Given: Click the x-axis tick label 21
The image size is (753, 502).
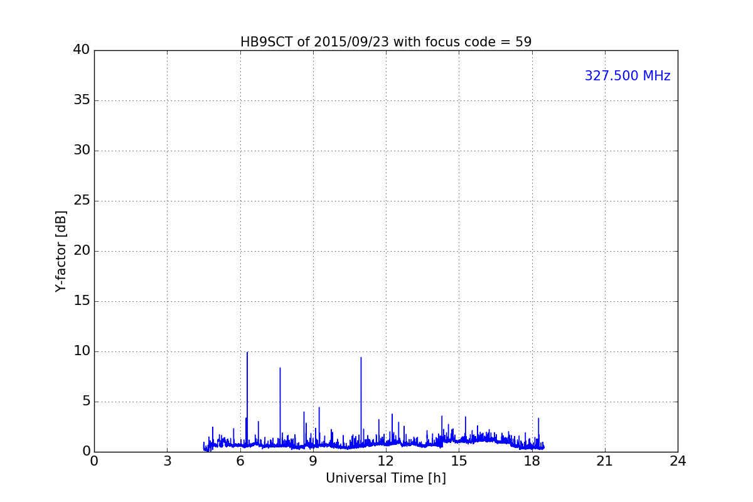Looking at the screenshot, I should coord(605,461).
